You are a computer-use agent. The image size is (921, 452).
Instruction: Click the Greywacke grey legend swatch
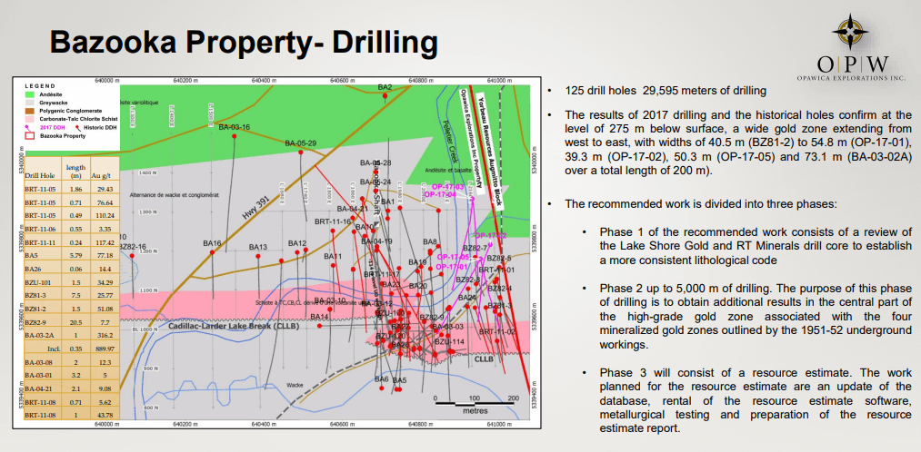click(30, 102)
